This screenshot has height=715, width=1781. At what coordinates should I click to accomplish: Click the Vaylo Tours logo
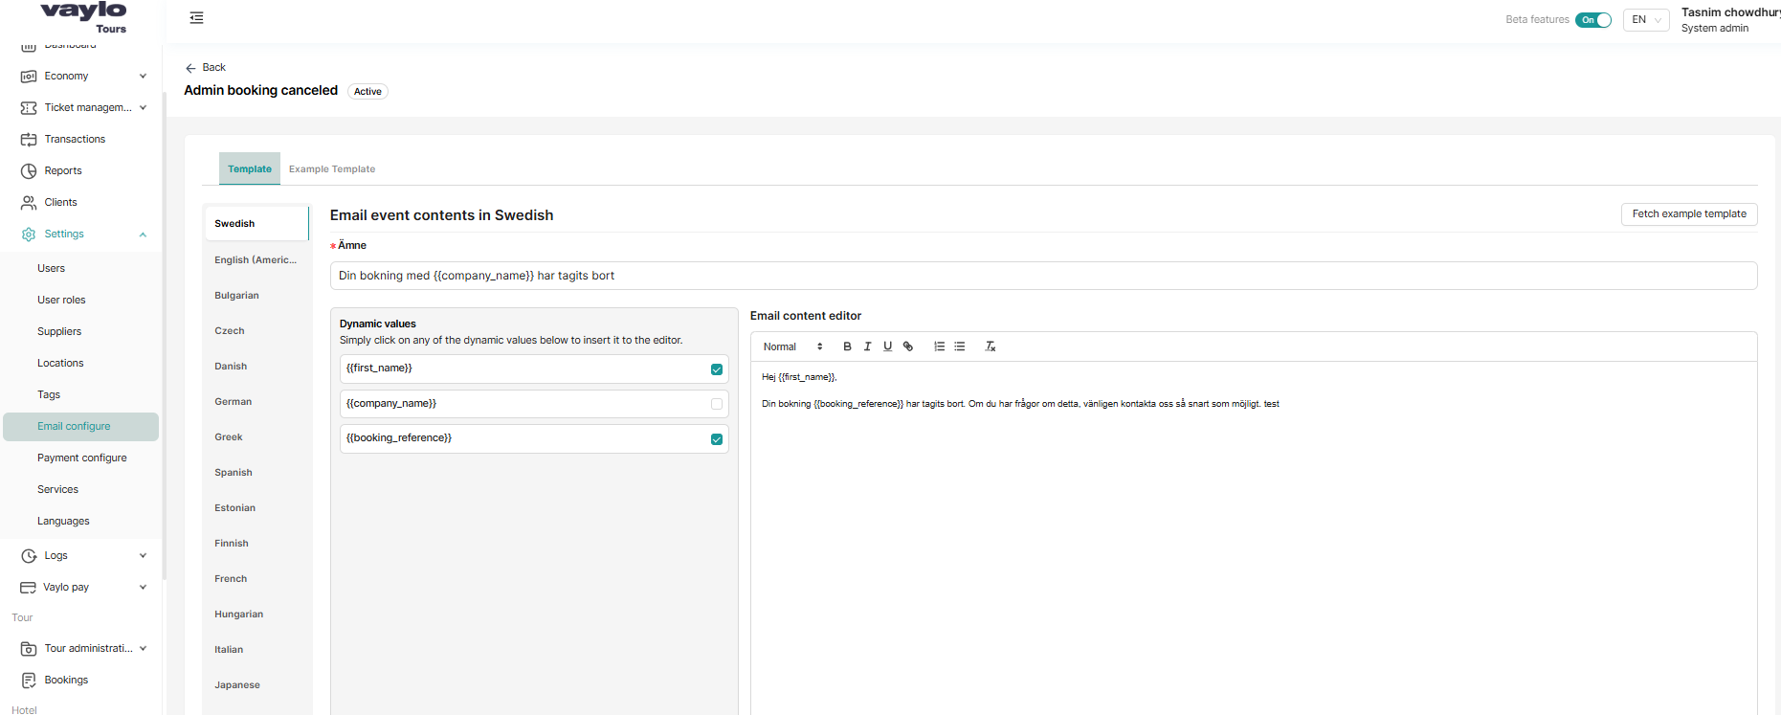(84, 17)
